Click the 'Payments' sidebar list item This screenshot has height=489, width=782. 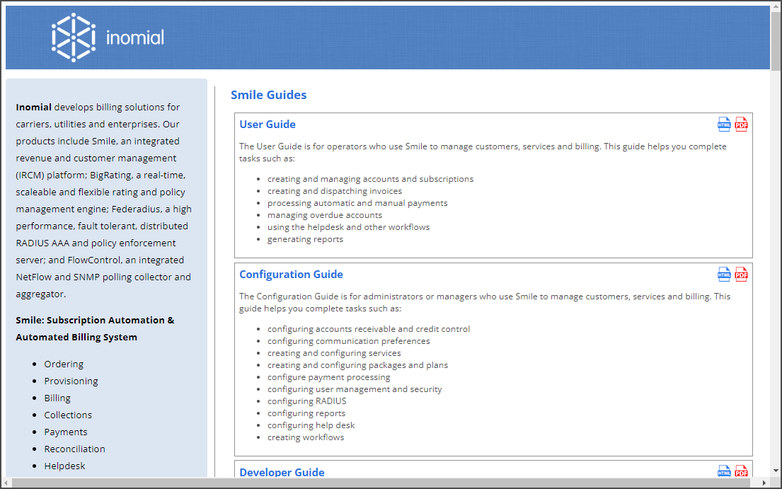pos(65,432)
